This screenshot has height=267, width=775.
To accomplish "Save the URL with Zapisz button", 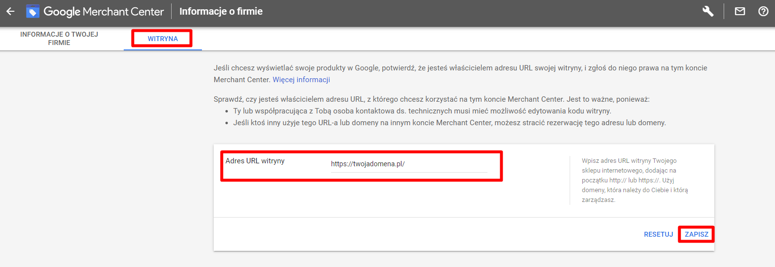I will [x=696, y=234].
